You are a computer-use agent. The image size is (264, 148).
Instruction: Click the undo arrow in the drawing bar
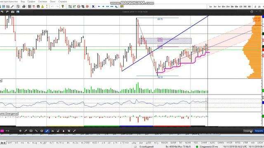pos(2,12)
